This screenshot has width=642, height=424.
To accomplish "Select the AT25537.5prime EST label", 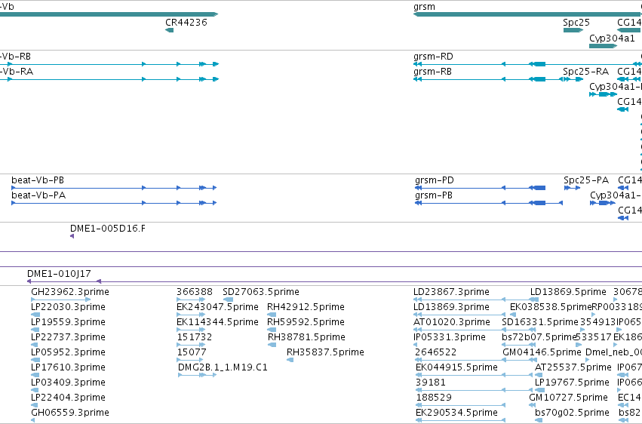I will click(x=573, y=367).
